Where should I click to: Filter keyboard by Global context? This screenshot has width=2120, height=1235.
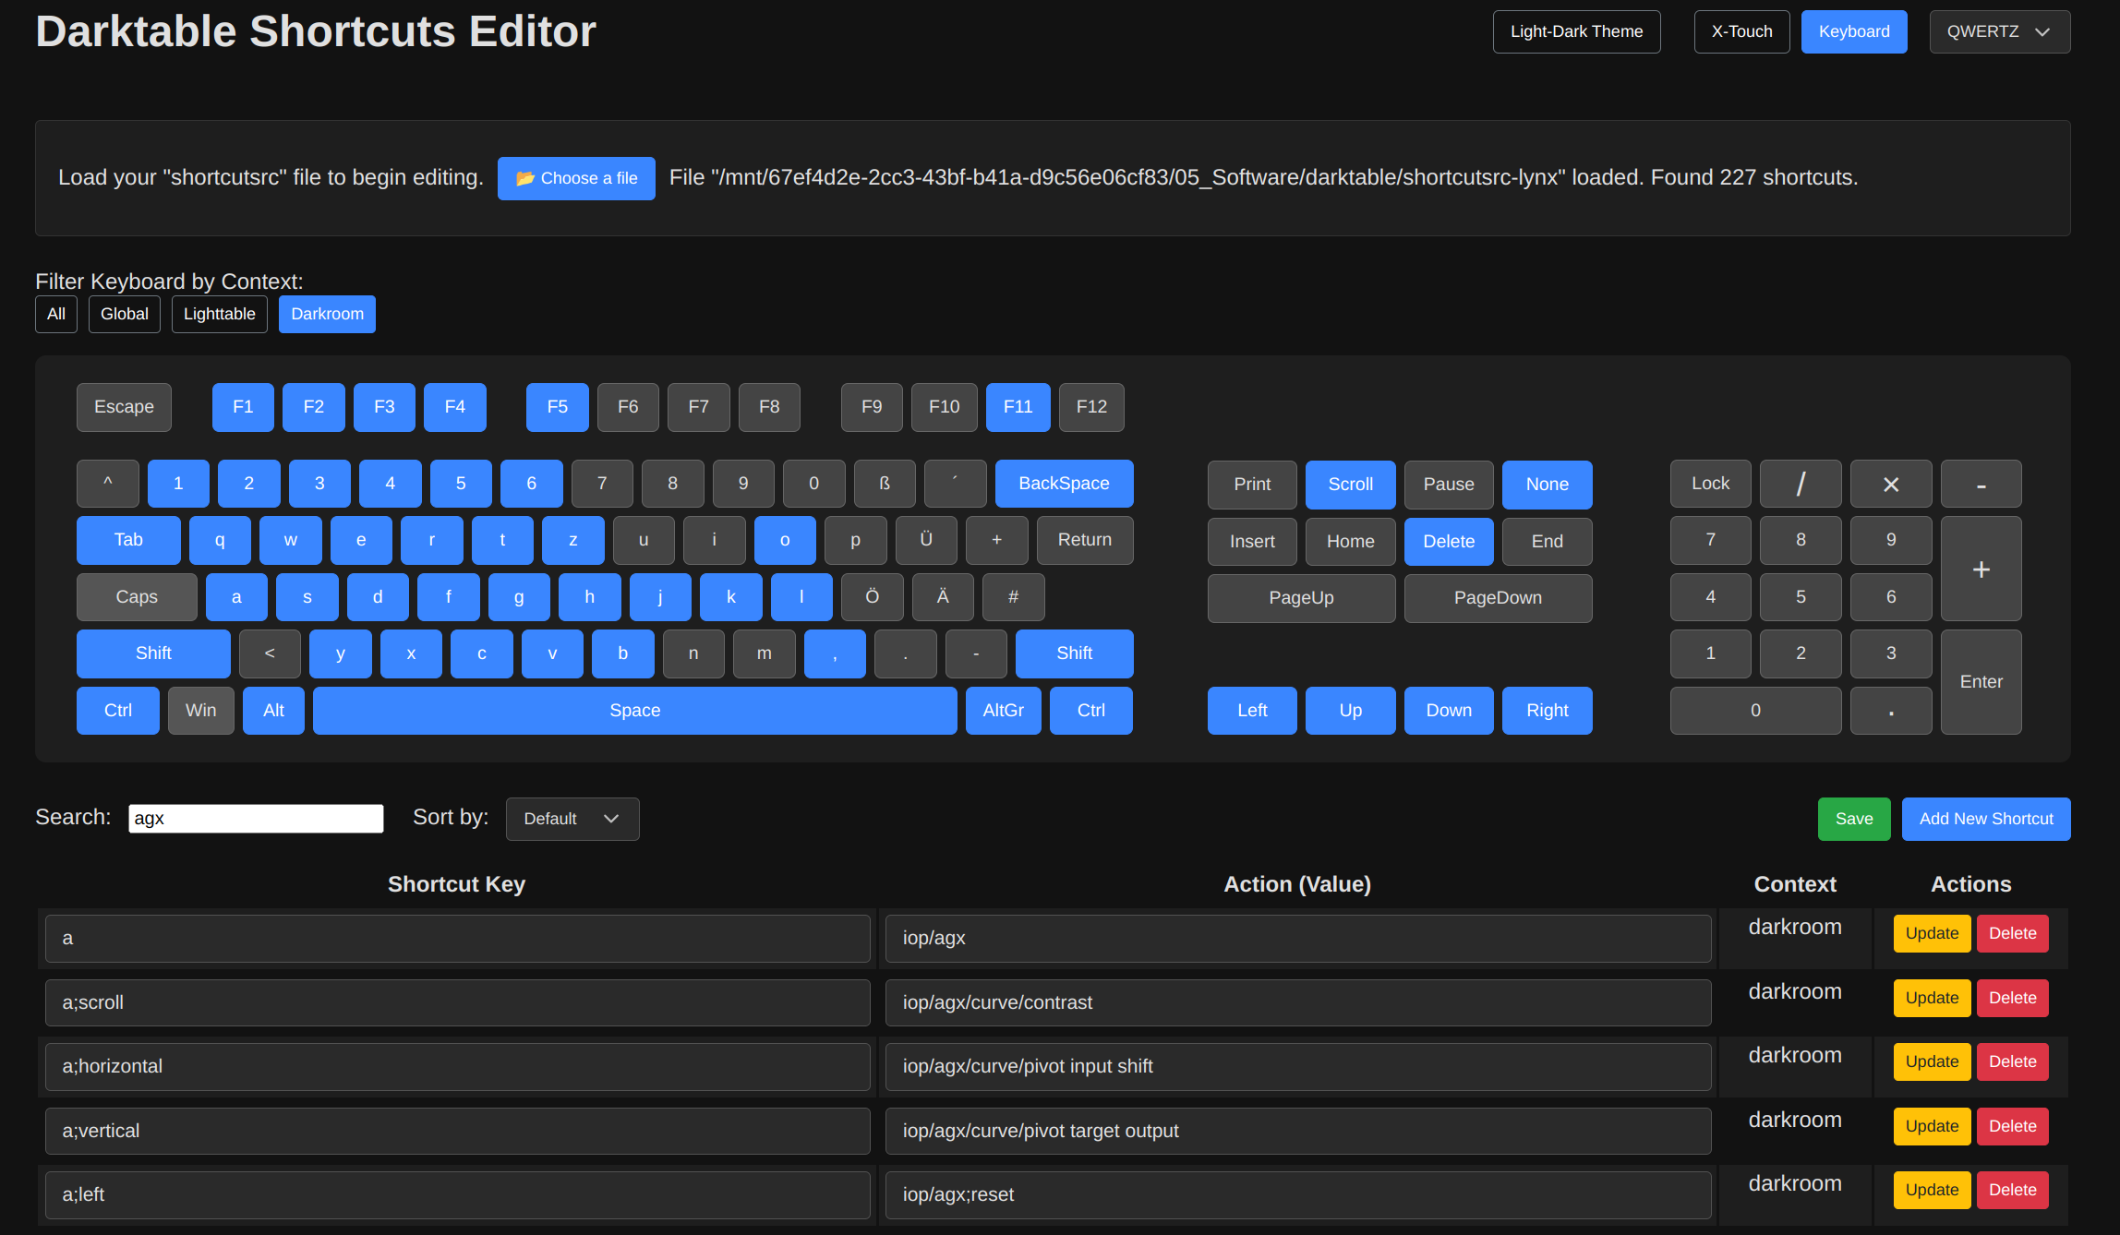[124, 314]
